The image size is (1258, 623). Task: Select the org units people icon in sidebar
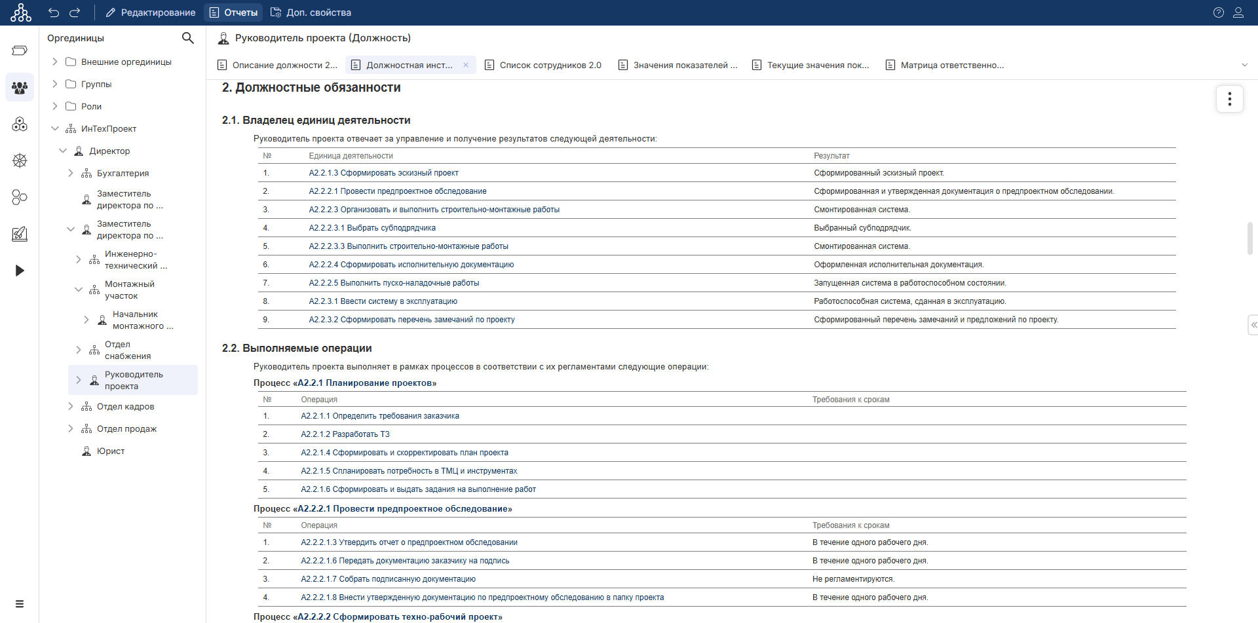(x=20, y=87)
